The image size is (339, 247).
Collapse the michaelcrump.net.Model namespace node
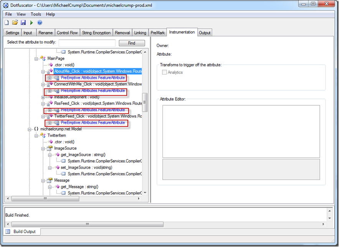pos(30,129)
